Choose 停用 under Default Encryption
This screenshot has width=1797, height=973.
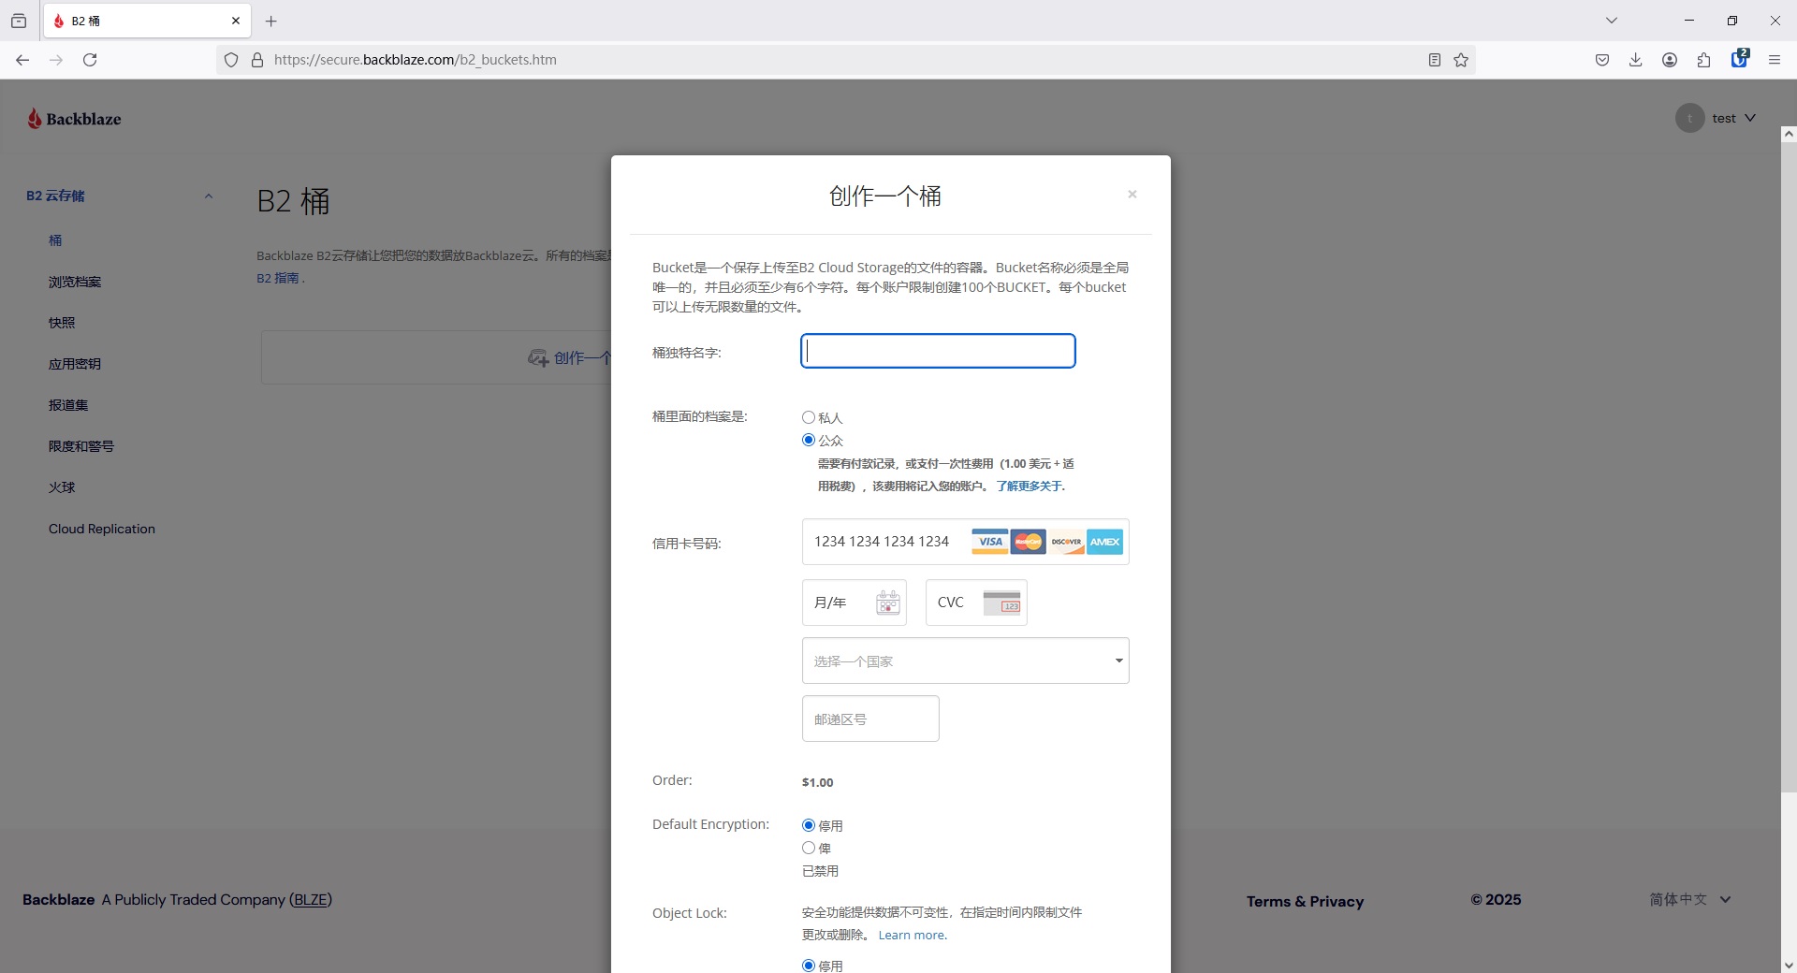(809, 825)
